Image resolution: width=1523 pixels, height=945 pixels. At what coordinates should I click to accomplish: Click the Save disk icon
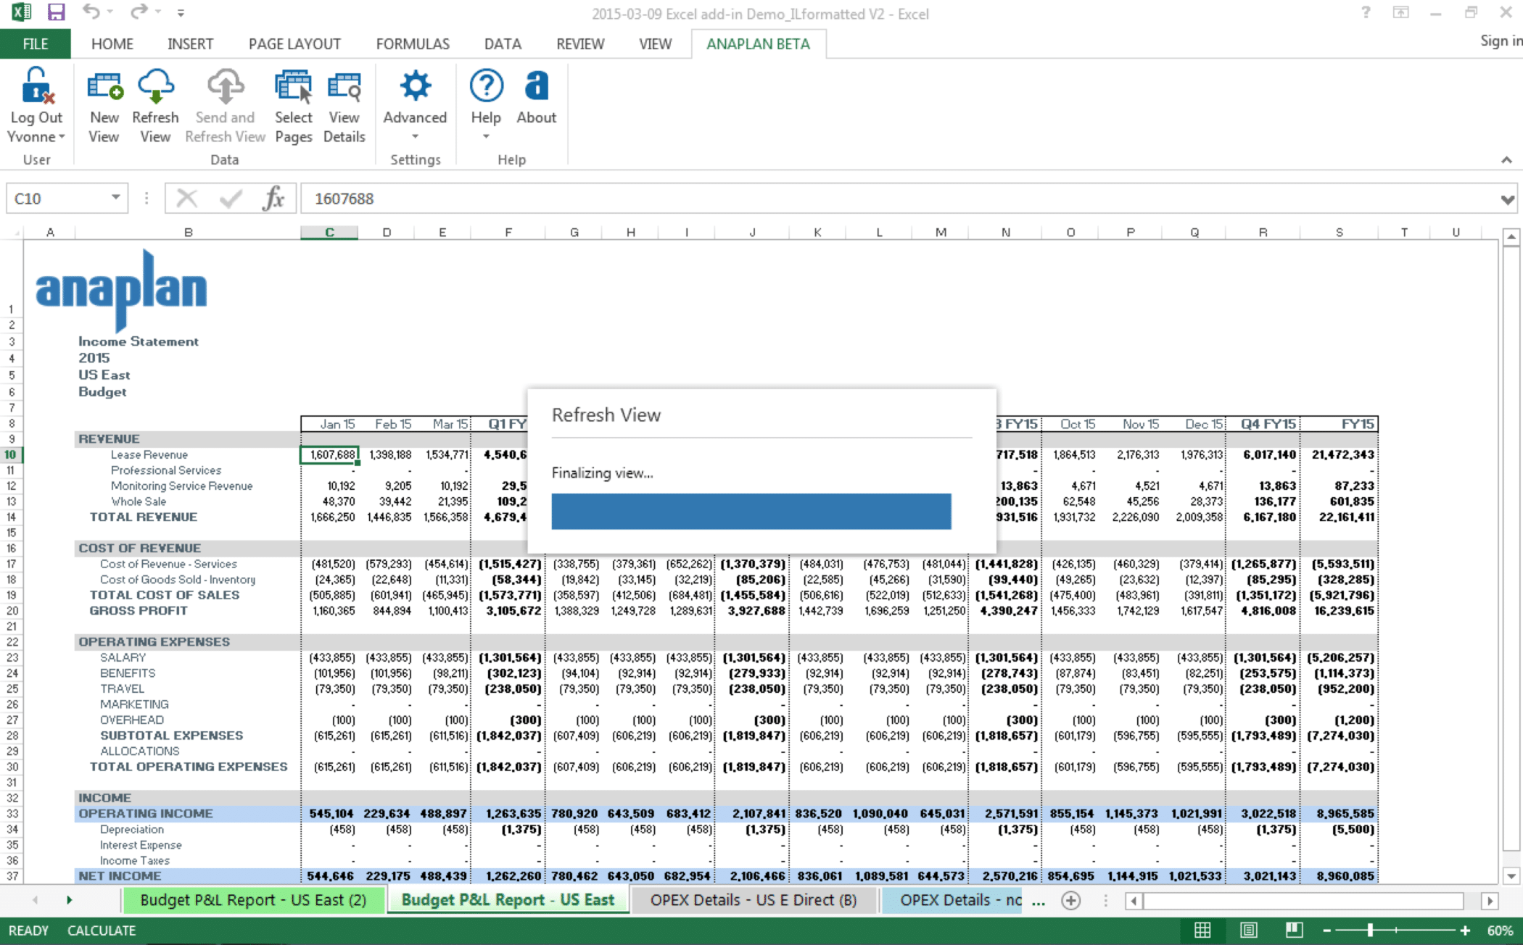pos(56,12)
